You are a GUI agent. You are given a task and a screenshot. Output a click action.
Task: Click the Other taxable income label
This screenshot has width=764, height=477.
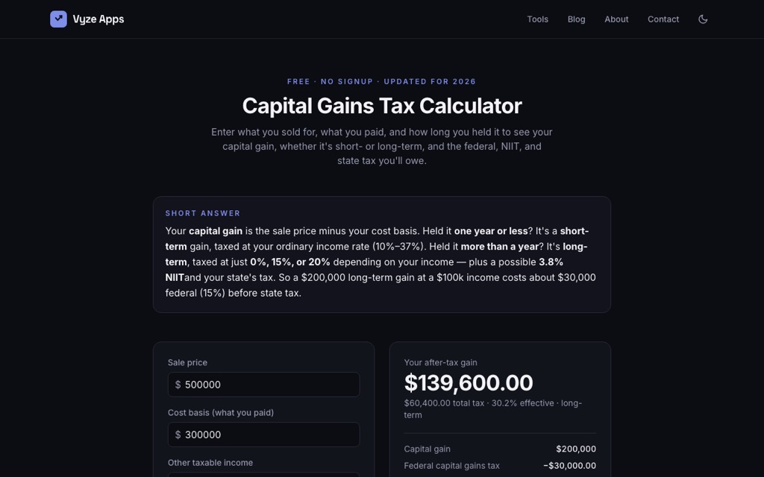pos(210,463)
